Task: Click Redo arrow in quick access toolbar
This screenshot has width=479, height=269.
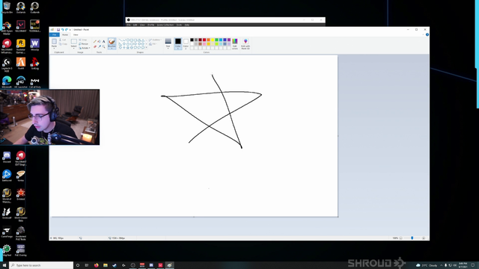Action: (67, 30)
